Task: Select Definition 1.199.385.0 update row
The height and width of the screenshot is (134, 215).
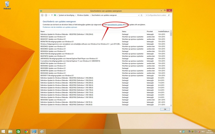Action: (105, 105)
